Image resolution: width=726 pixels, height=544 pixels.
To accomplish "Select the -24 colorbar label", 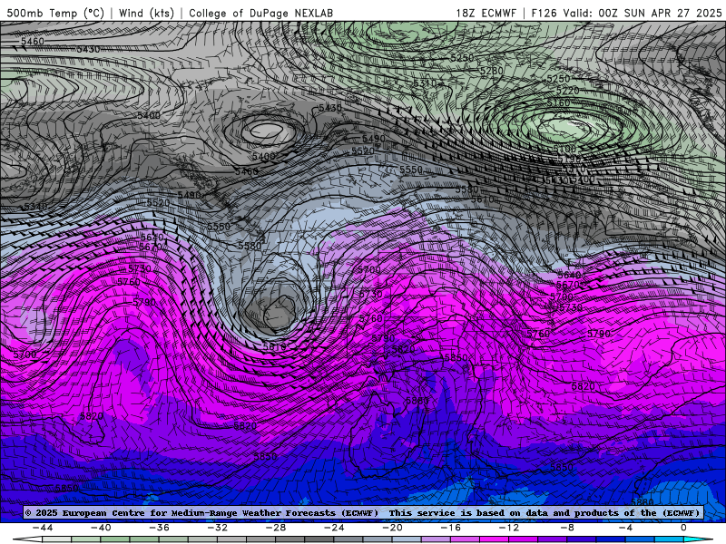I will click(x=334, y=528).
